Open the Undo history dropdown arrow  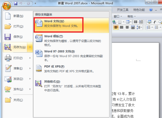point(24,4)
